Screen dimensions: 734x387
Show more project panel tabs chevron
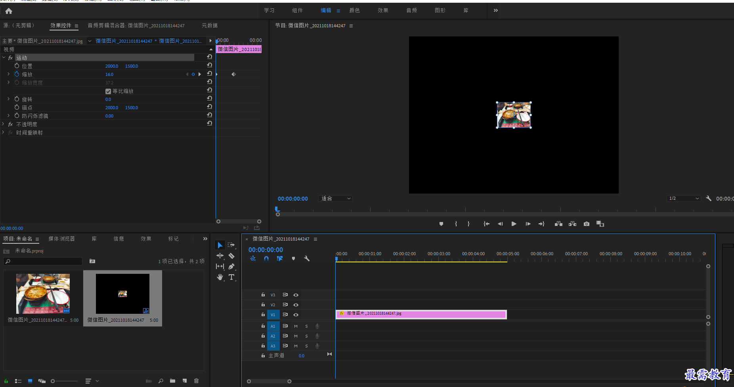click(x=205, y=239)
